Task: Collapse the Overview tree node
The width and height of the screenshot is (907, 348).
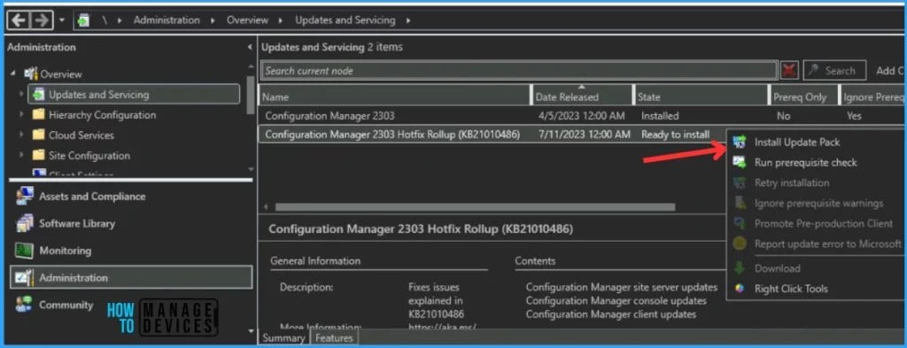Action: (13, 74)
